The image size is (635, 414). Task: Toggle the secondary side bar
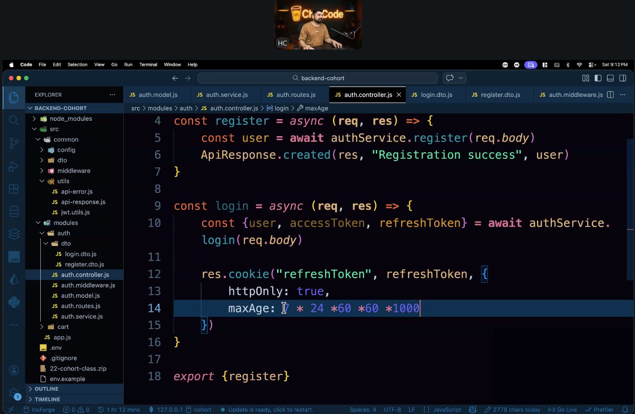[622, 78]
